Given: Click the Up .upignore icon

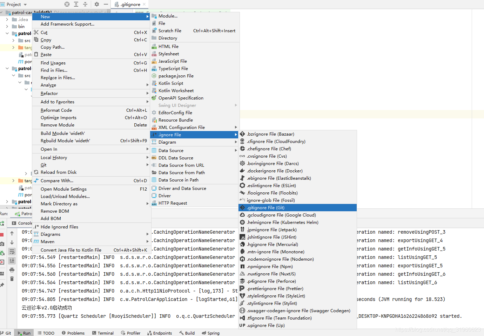Looking at the screenshot, I should tap(242, 325).
